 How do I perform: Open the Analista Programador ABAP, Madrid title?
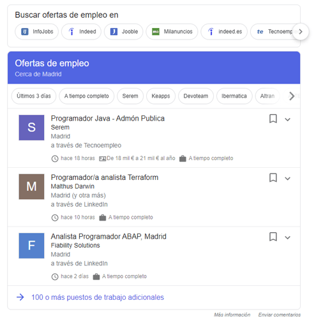pos(108,237)
